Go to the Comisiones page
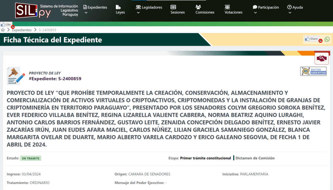The width and height of the screenshot is (333, 190). click(205, 9)
